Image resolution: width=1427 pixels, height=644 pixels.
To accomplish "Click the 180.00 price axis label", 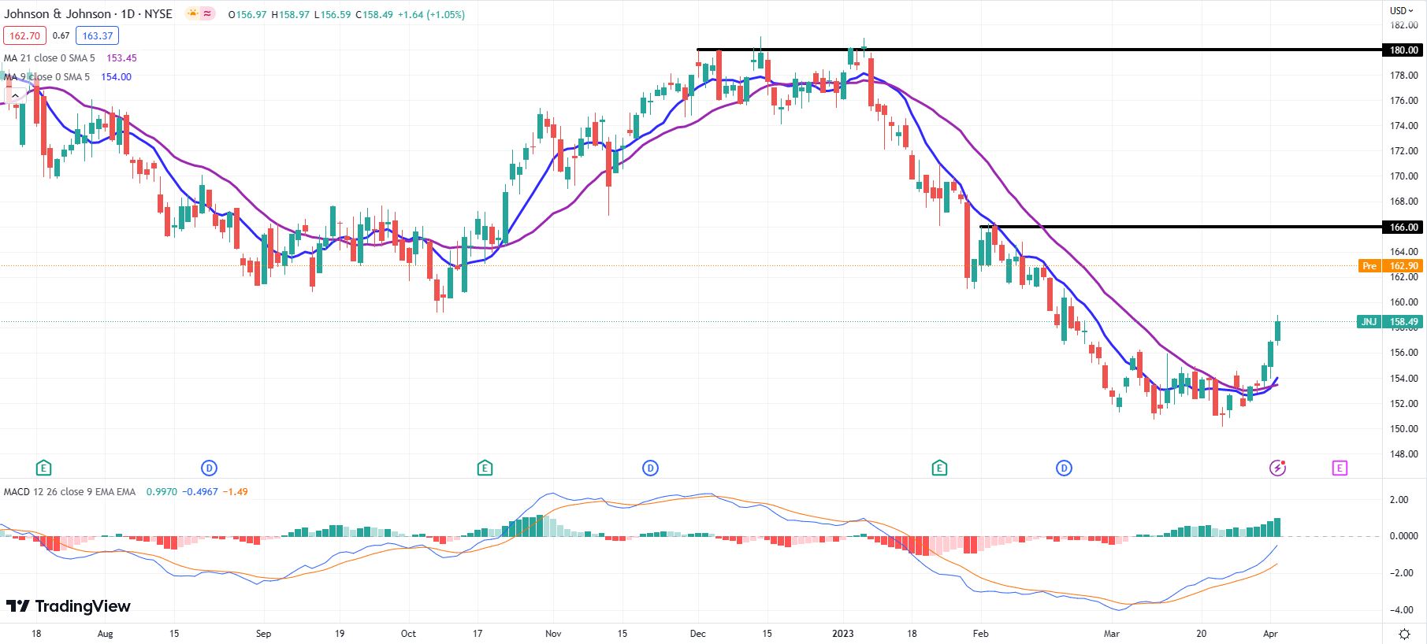I will coord(1403,50).
